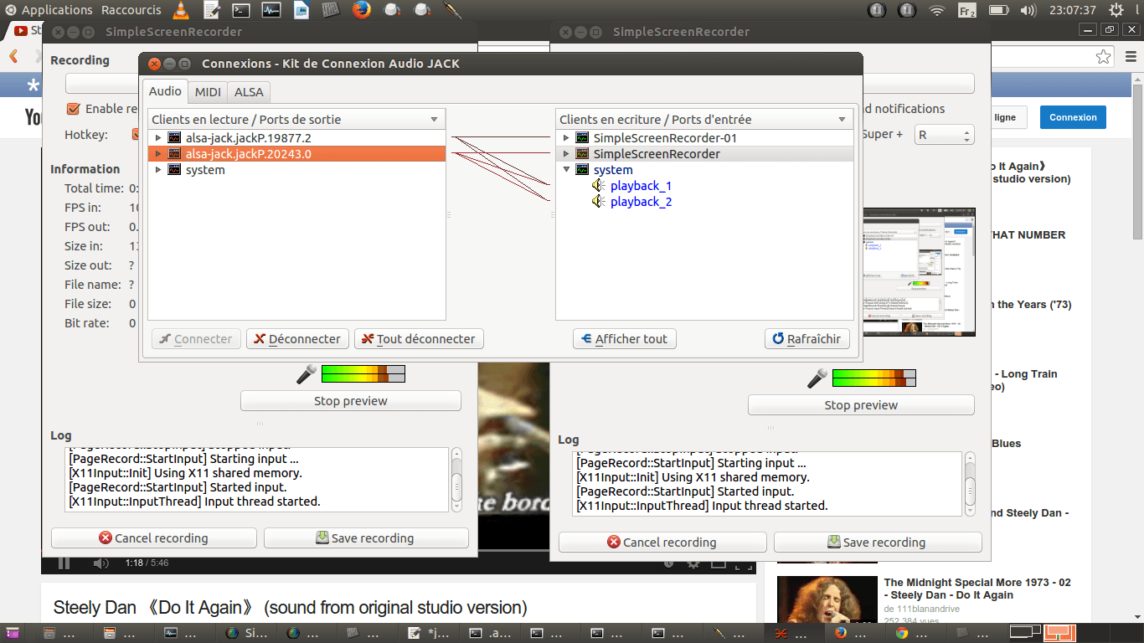
Task: Switch to the Audio tab
Action: point(165,92)
